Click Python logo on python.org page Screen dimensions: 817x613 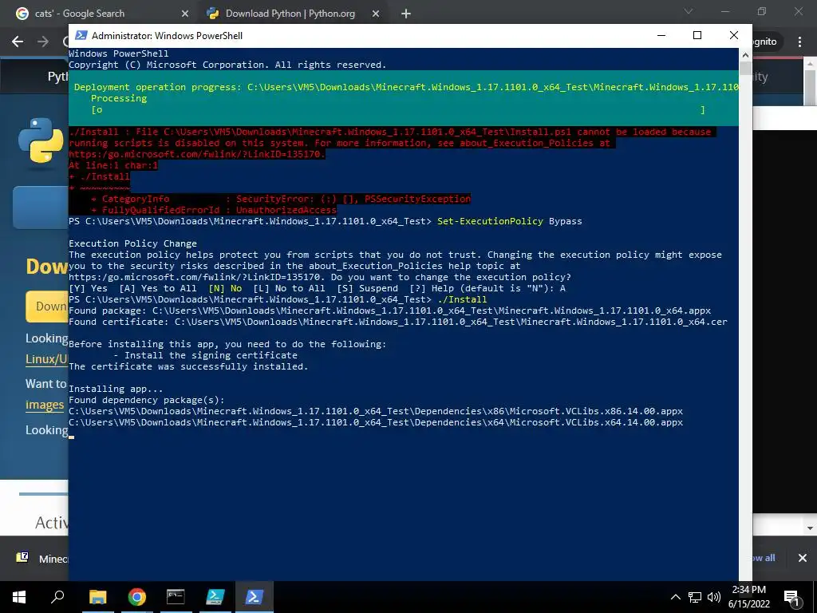(41, 140)
